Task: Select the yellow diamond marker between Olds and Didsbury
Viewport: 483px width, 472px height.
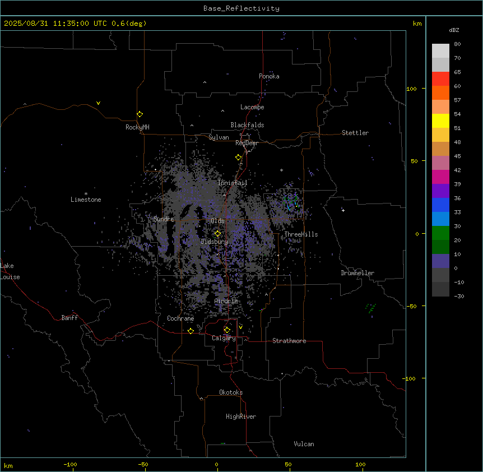Action: coord(218,234)
